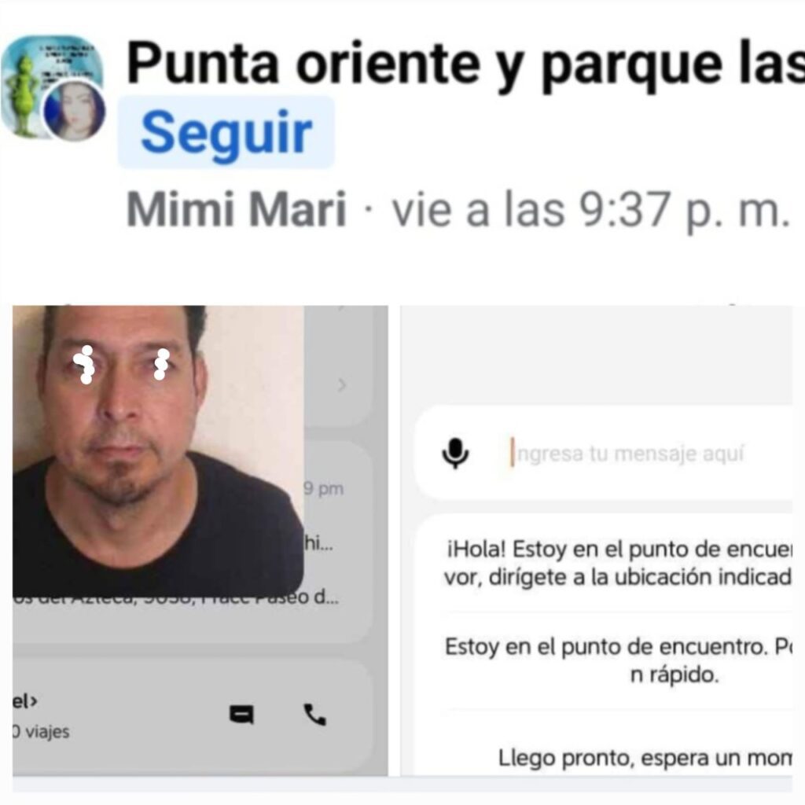Image resolution: width=805 pixels, height=805 pixels.
Task: Tap the small round profile photo of the poster
Action: 74,111
